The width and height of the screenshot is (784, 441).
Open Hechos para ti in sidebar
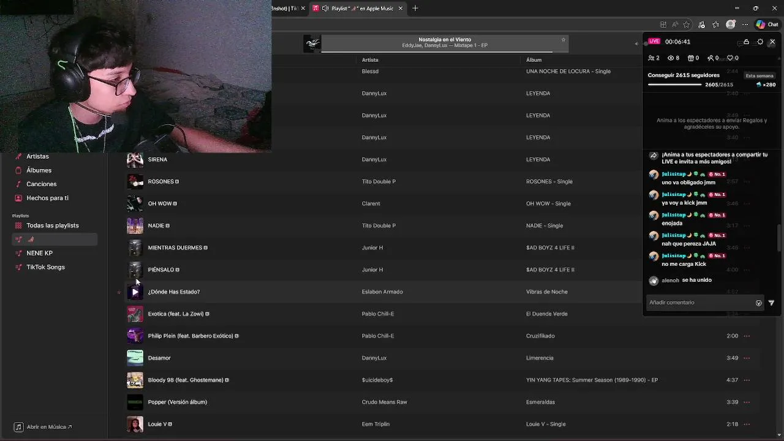point(47,198)
